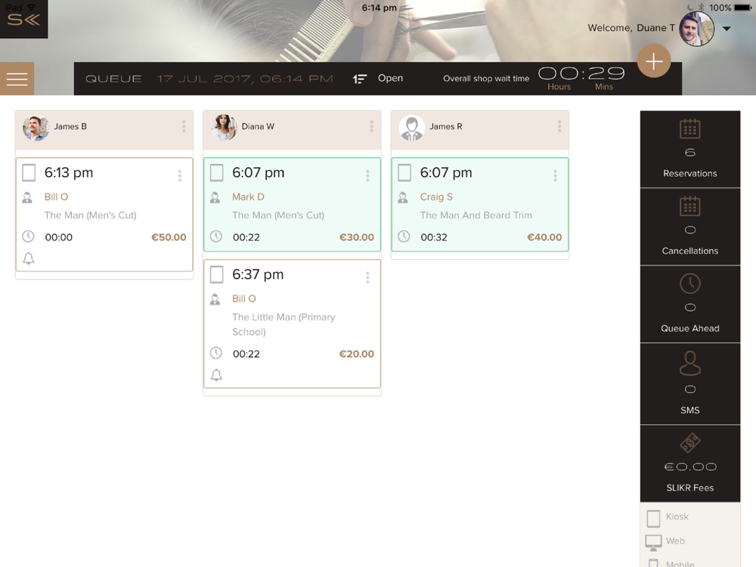This screenshot has height=567, width=756.
Task: Click the Open sort status button
Action: point(378,78)
